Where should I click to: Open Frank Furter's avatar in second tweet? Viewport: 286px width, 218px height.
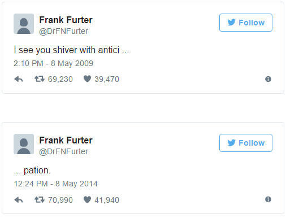[24, 144]
